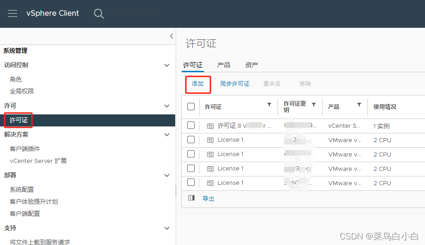Click the 添加 button
The image size is (425, 245).
click(x=198, y=84)
